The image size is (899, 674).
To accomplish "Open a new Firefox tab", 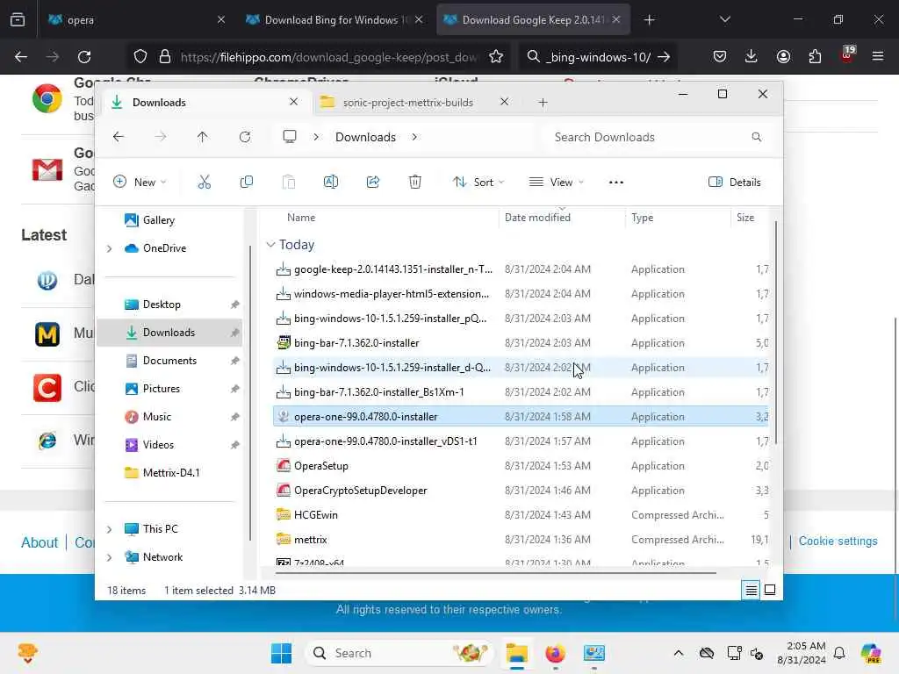I will coord(649,20).
